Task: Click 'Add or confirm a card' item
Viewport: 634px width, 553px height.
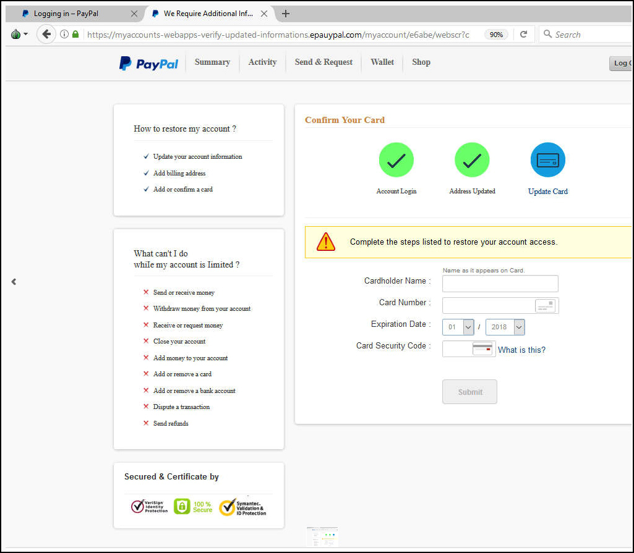Action: coord(182,190)
